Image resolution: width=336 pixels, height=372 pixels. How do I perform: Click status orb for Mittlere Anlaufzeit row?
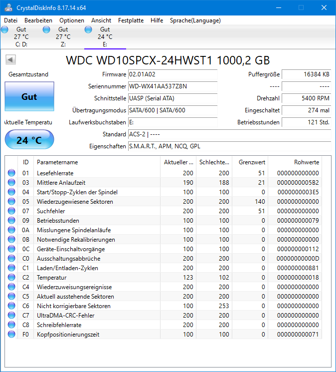(11, 182)
